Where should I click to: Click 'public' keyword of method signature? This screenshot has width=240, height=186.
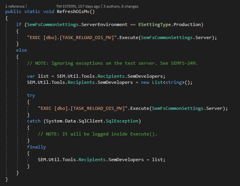(x=13, y=11)
